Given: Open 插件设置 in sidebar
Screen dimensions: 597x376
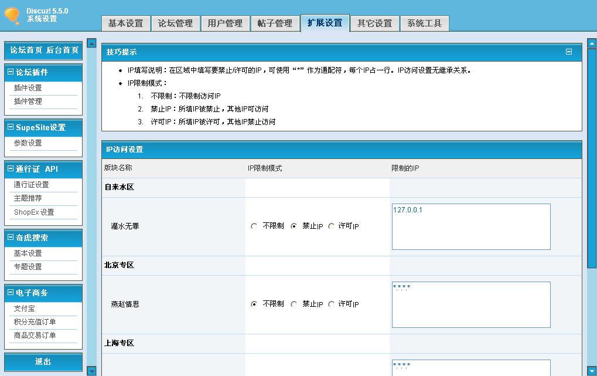Looking at the screenshot, I should coord(28,88).
